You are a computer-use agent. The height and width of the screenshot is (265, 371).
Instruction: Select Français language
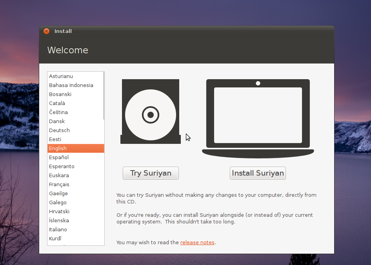click(x=76, y=184)
